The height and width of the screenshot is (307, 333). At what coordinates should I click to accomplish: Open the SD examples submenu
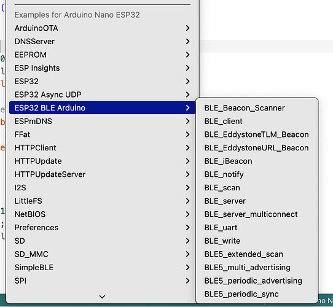click(102, 241)
